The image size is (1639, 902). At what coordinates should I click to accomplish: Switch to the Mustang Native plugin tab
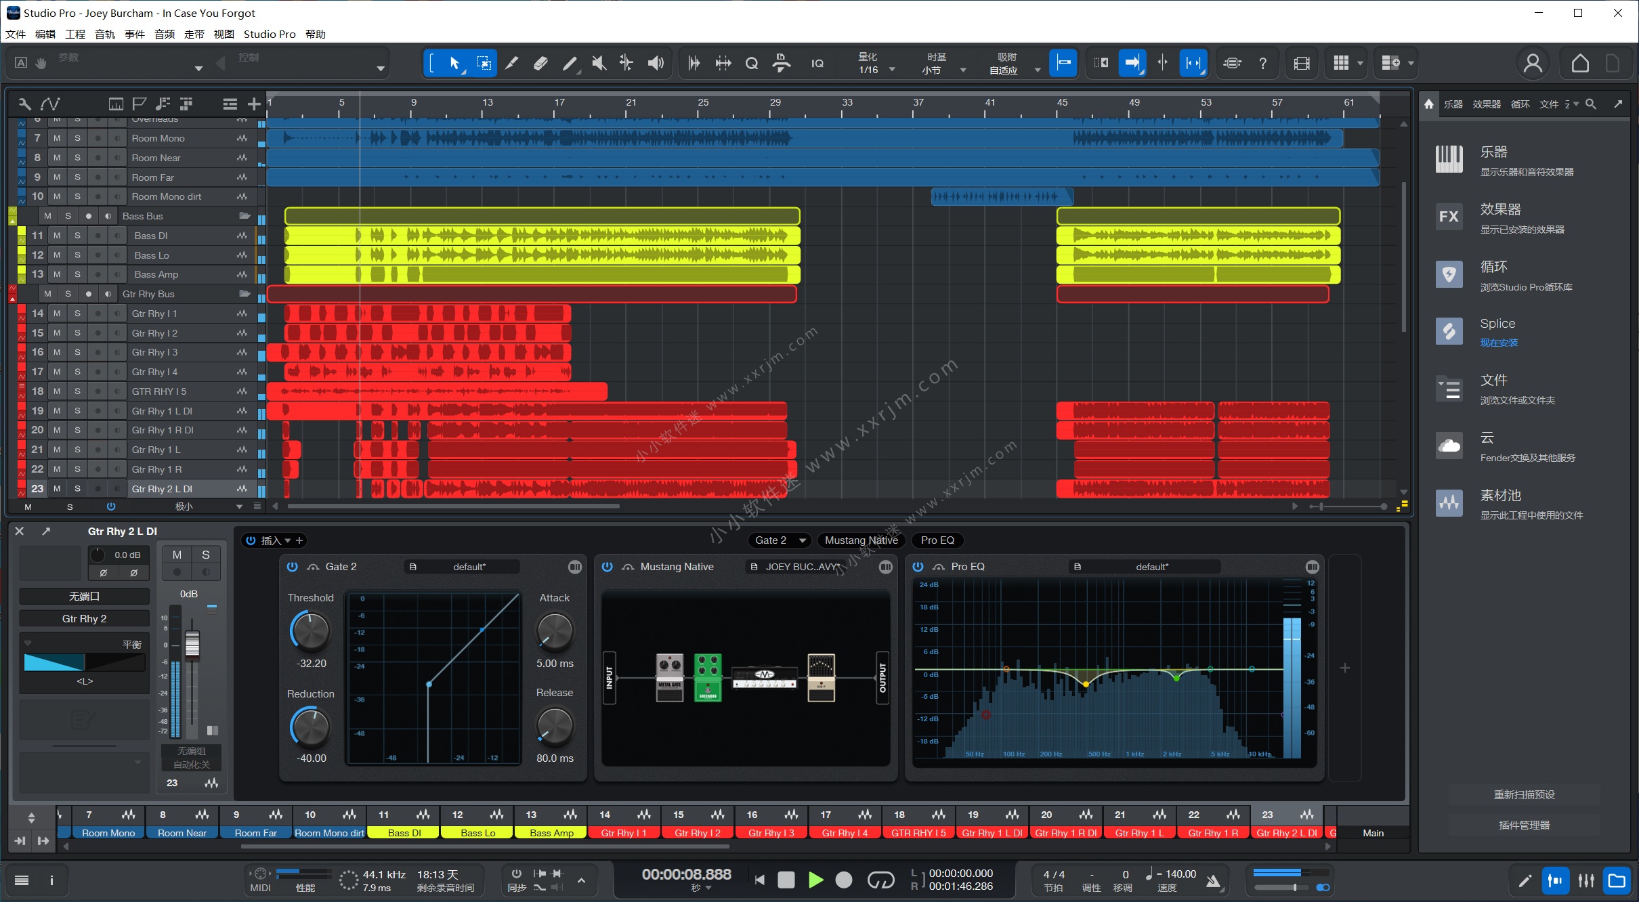point(861,540)
